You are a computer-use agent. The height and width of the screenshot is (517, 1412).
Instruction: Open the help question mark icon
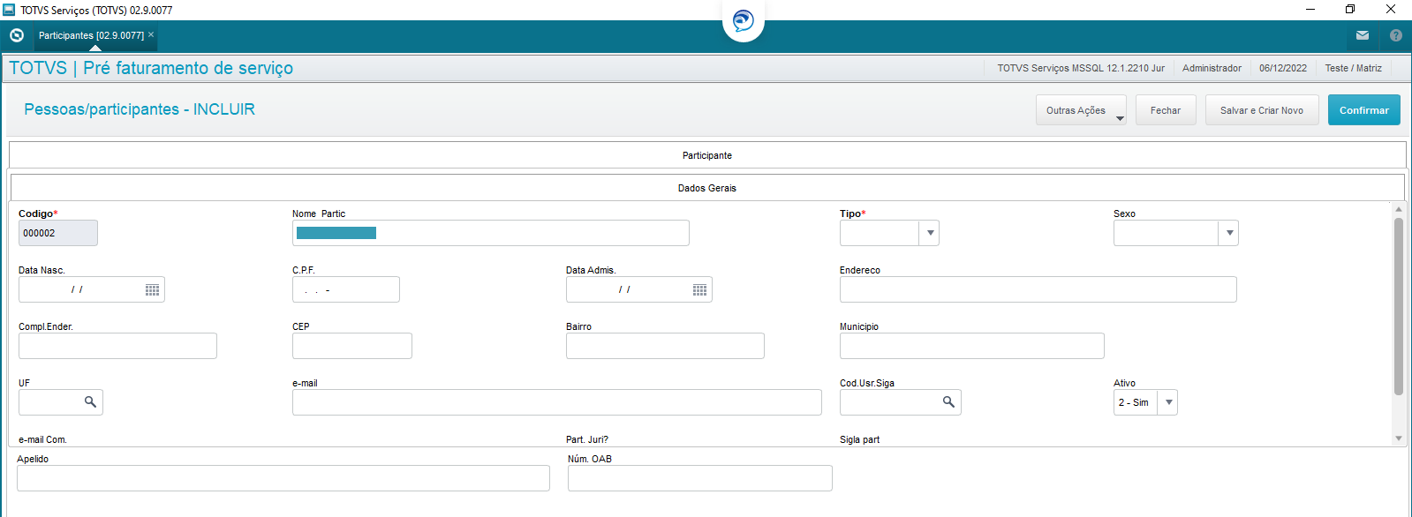(x=1395, y=35)
